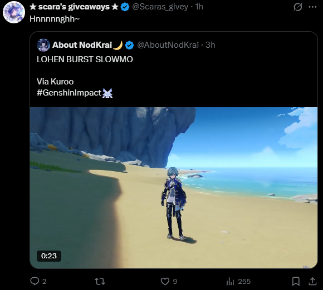Click the 3h quoted post timestamp
The width and height of the screenshot is (323, 290).
[211, 45]
